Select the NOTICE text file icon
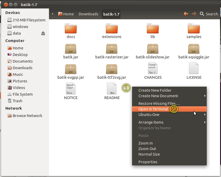221x177 pixels. [71, 88]
